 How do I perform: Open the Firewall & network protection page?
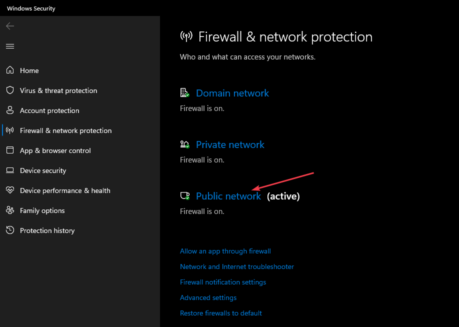click(x=65, y=130)
